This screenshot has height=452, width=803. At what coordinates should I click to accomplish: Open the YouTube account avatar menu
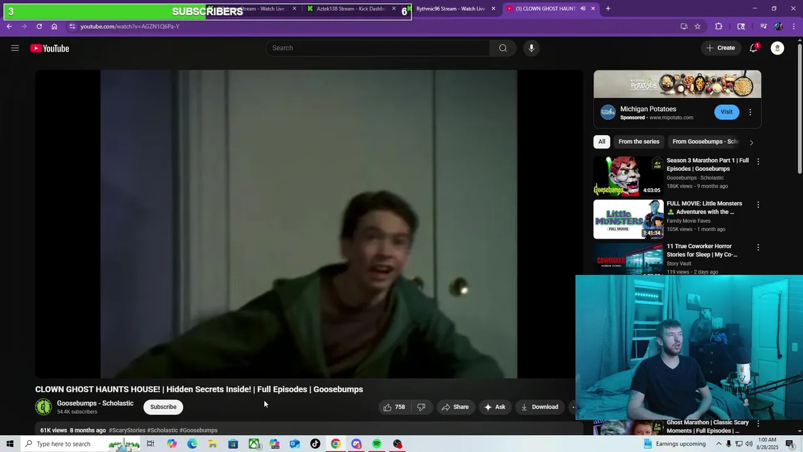(x=777, y=48)
